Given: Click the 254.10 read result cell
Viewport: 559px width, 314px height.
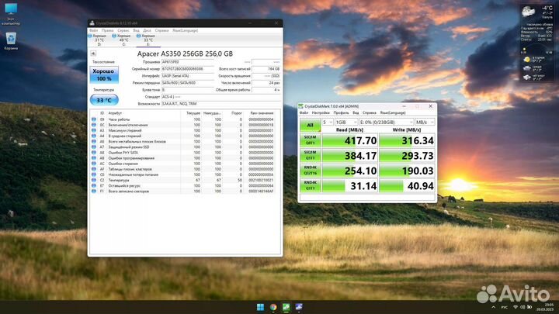Looking at the screenshot, I should 349,171.
